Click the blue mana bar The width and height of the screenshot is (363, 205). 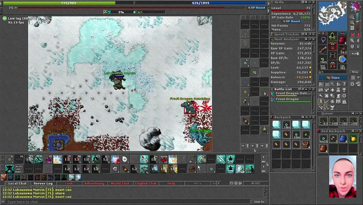pos(201,3)
